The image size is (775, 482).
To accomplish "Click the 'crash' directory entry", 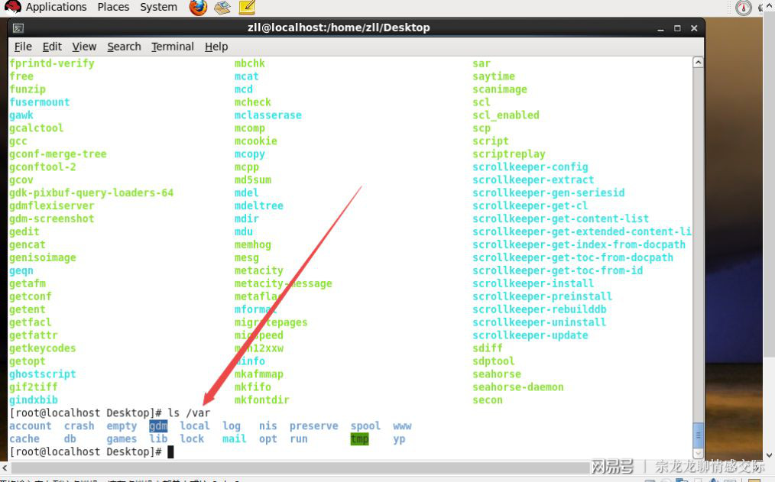I will pos(79,425).
